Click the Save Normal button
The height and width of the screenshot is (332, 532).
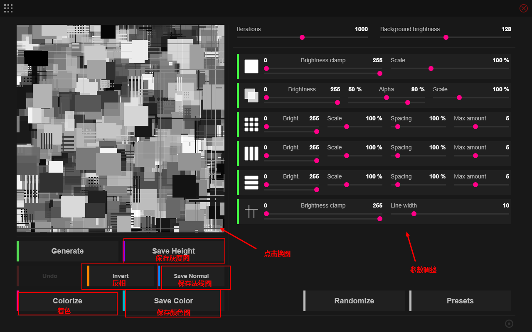click(x=191, y=276)
